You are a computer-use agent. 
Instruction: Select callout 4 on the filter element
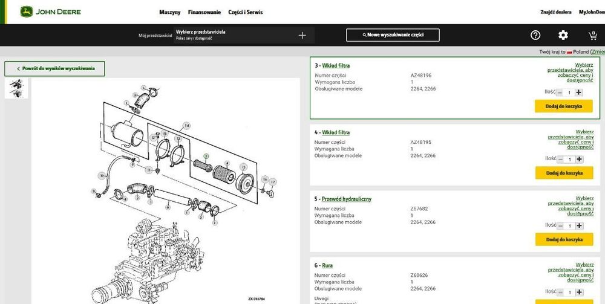click(227, 163)
